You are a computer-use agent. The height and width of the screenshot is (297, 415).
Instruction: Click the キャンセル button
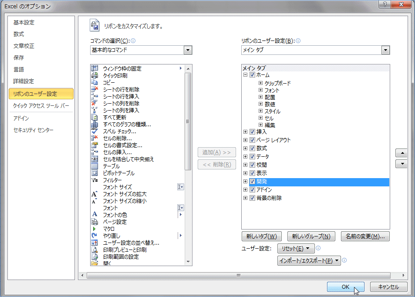click(x=388, y=287)
